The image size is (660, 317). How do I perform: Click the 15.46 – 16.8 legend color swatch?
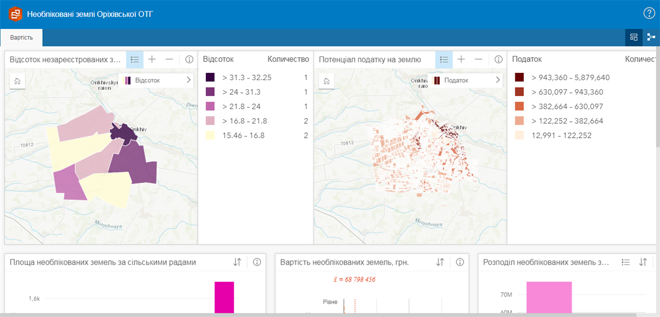[x=210, y=136]
